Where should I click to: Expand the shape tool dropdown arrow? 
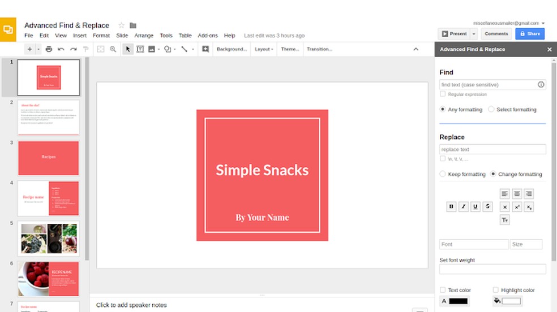(x=175, y=49)
